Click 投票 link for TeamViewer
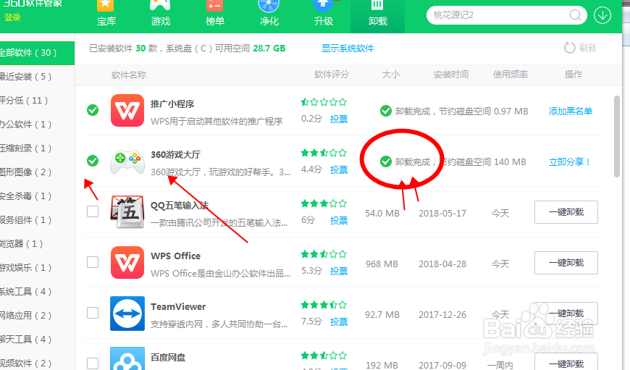Viewport: 630px width, 370px height. (x=339, y=321)
